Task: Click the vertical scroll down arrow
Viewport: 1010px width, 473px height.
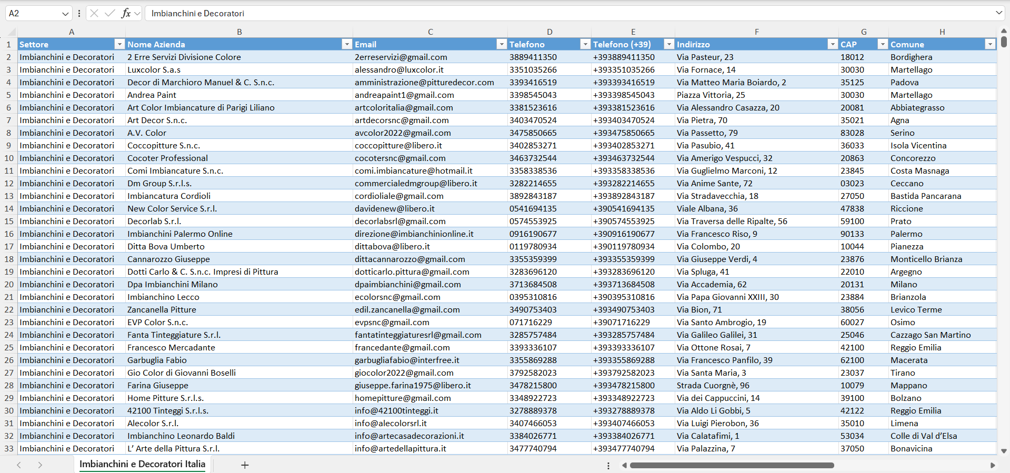Action: click(1004, 451)
